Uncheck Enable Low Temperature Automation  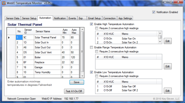coord(91,72)
